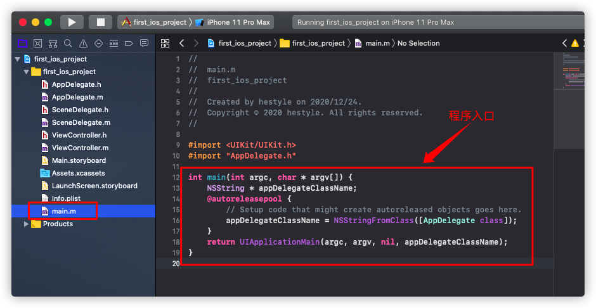Go back in editor history

(x=182, y=43)
